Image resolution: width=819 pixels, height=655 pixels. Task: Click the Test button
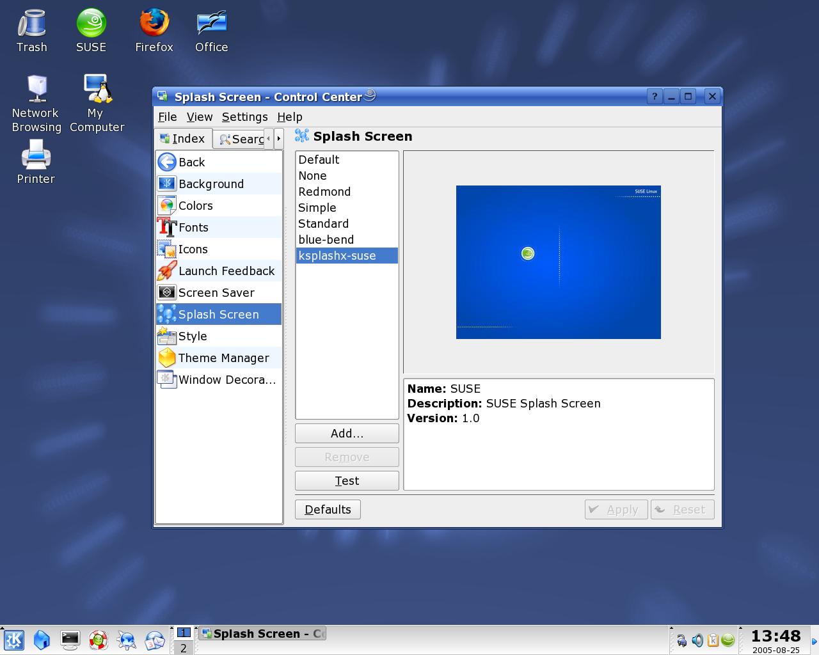(347, 481)
